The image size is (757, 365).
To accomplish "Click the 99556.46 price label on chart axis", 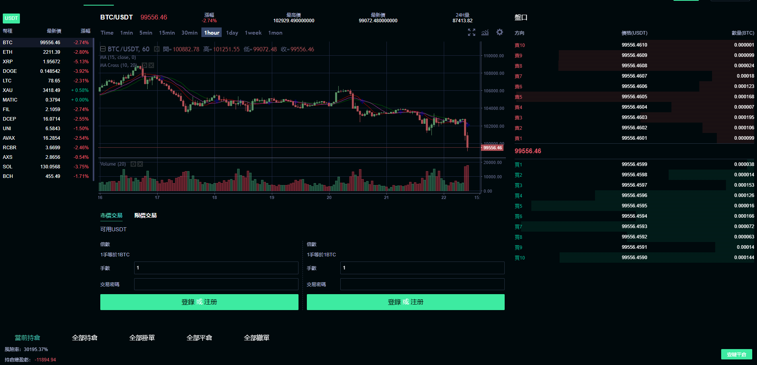I will coord(492,148).
